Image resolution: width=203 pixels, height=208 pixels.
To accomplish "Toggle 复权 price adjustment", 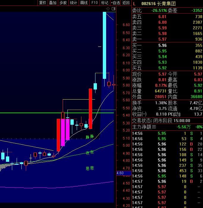I will (43, 3).
